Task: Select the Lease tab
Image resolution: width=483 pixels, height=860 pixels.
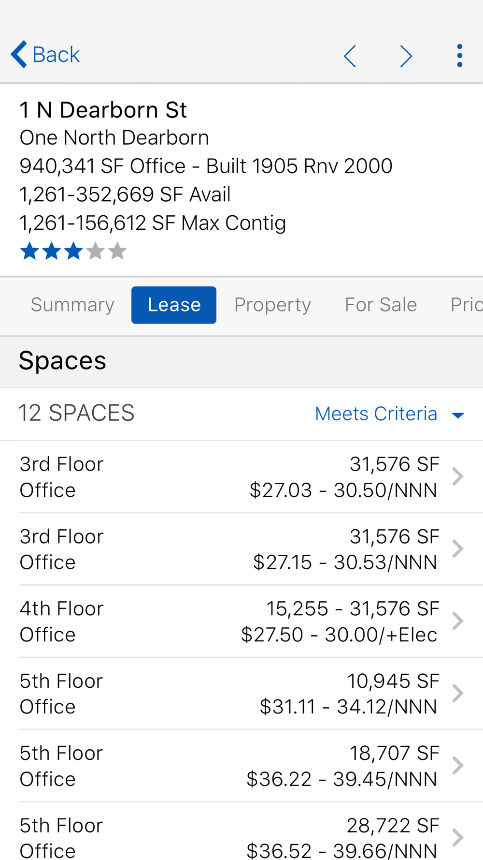Action: 174,305
